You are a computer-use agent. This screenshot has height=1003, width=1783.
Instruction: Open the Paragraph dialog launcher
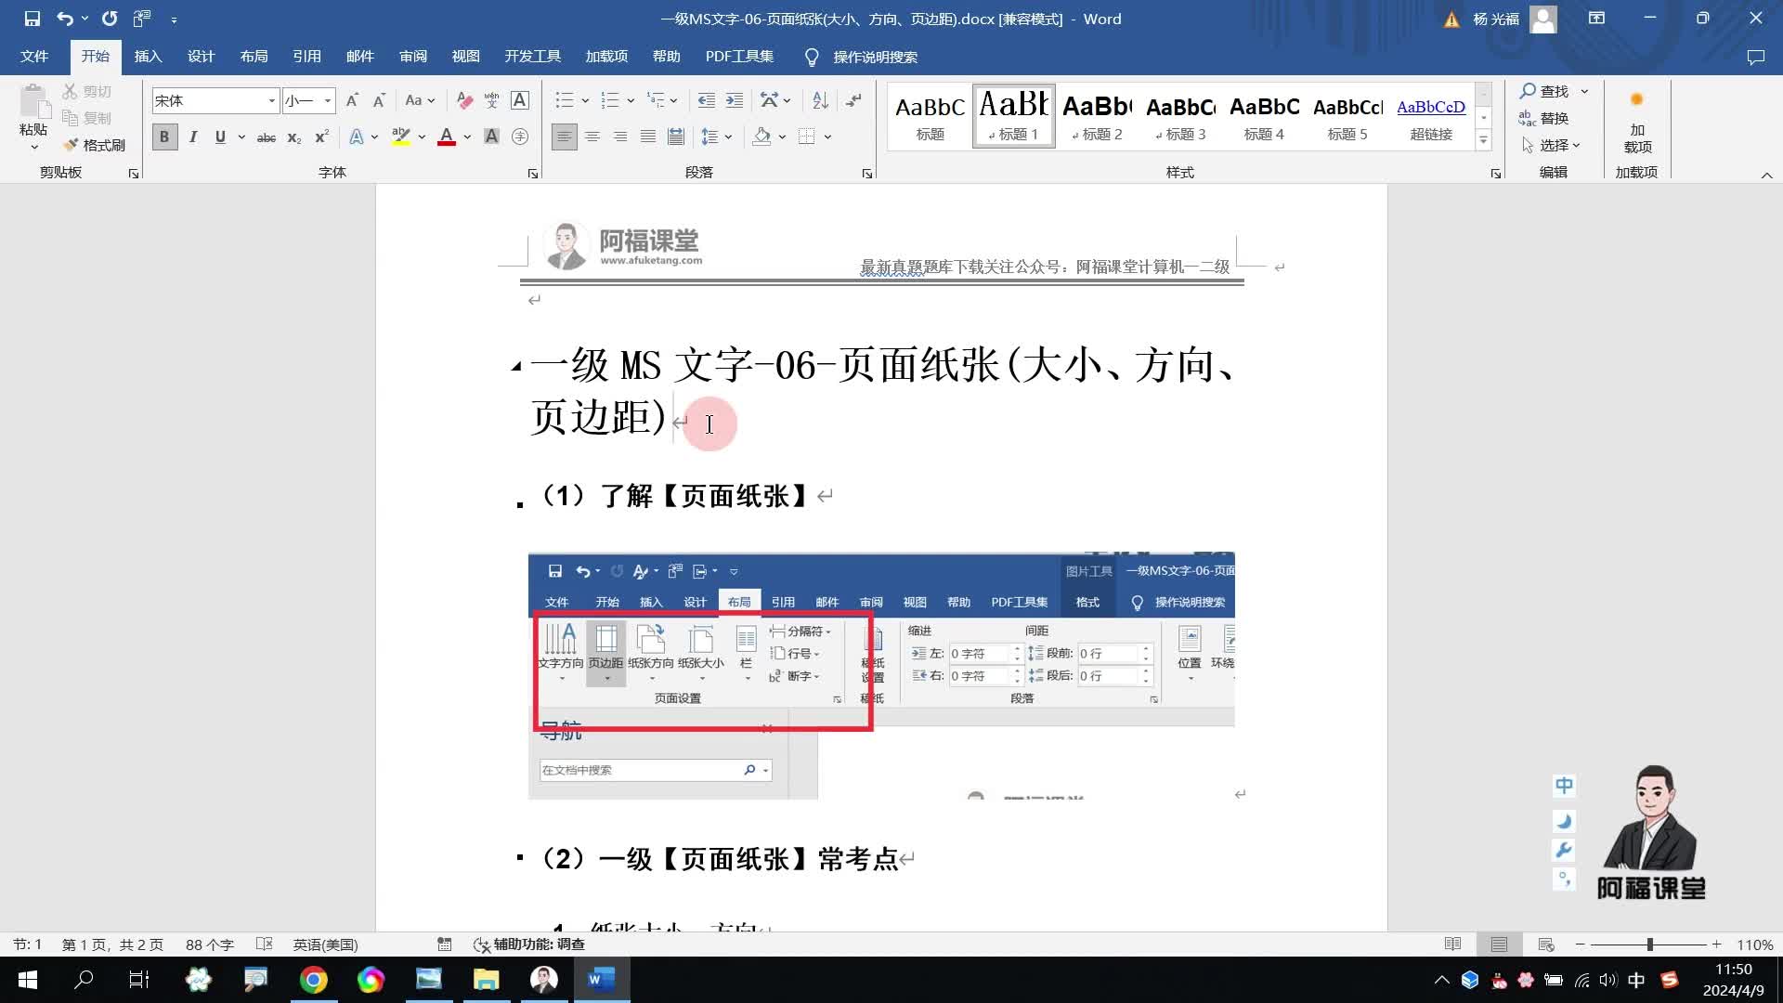pyautogui.click(x=866, y=174)
